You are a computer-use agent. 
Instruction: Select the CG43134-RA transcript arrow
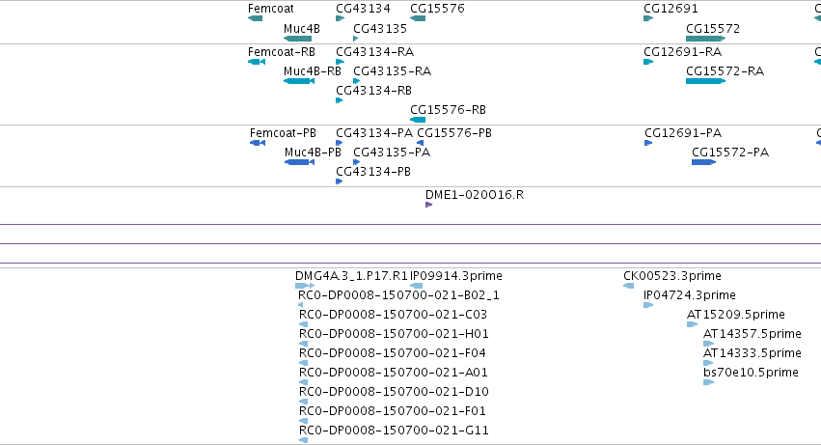tap(340, 62)
